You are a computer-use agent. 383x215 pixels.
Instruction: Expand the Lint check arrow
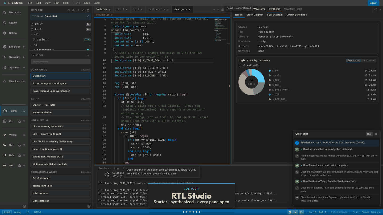[x=24, y=47]
